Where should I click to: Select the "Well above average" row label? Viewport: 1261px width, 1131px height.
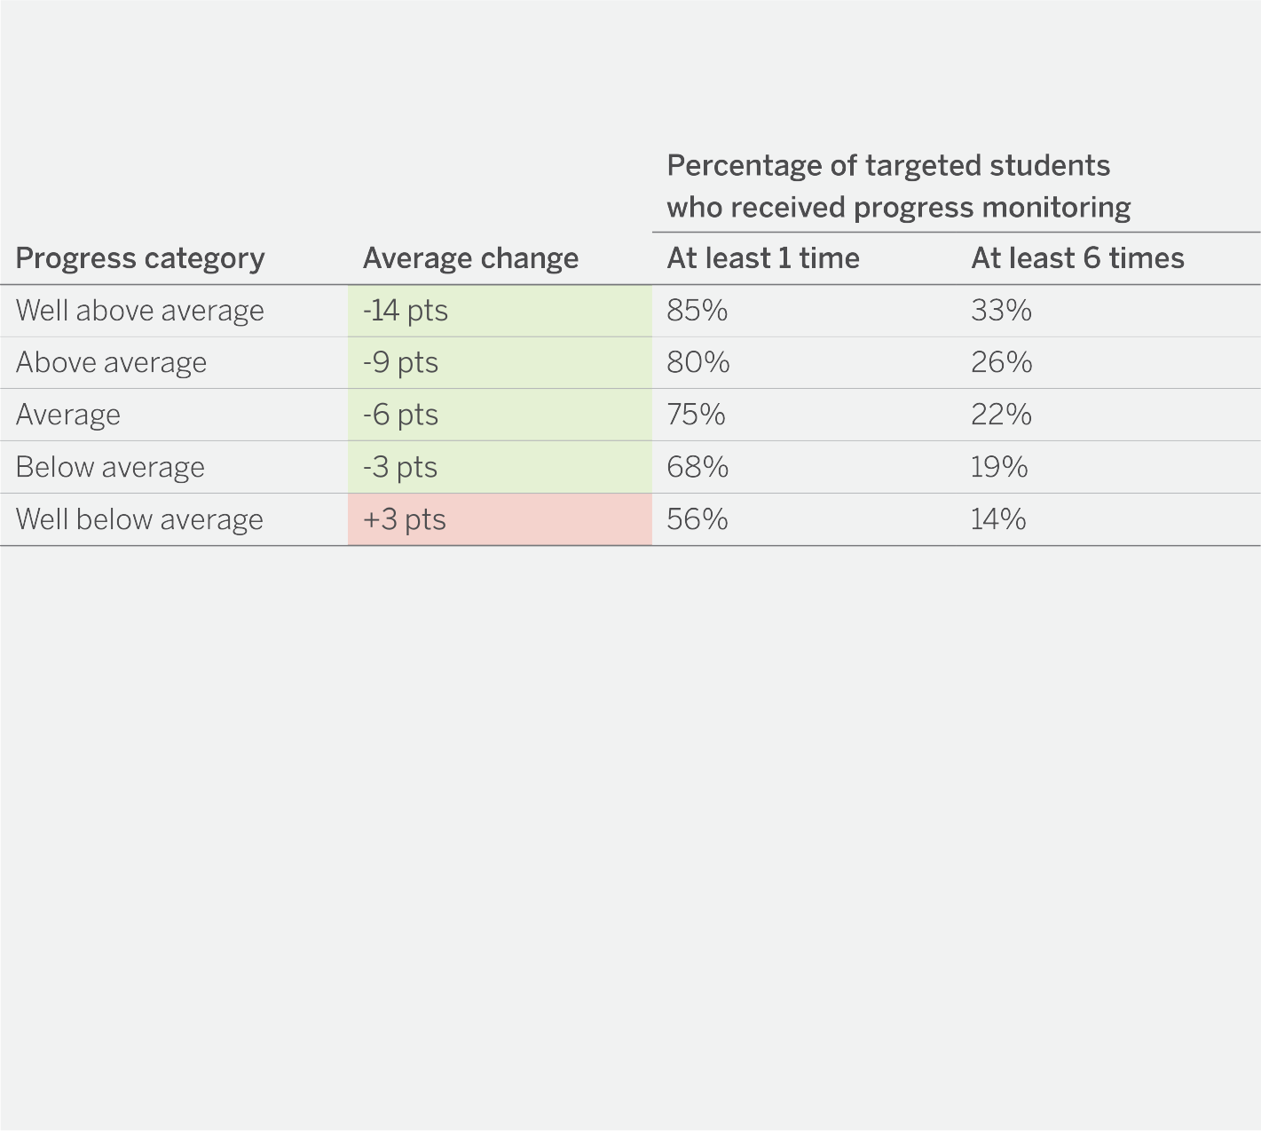click(x=140, y=311)
